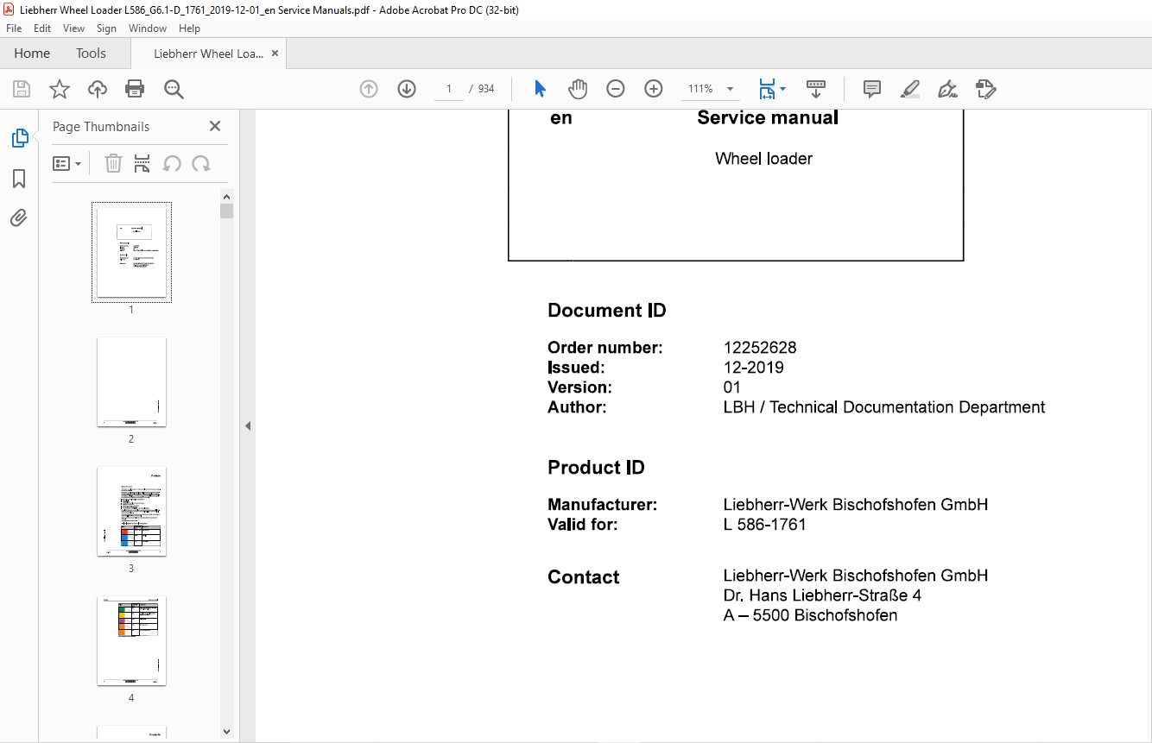Click 'L 586-1761' valid for value

pyautogui.click(x=765, y=524)
